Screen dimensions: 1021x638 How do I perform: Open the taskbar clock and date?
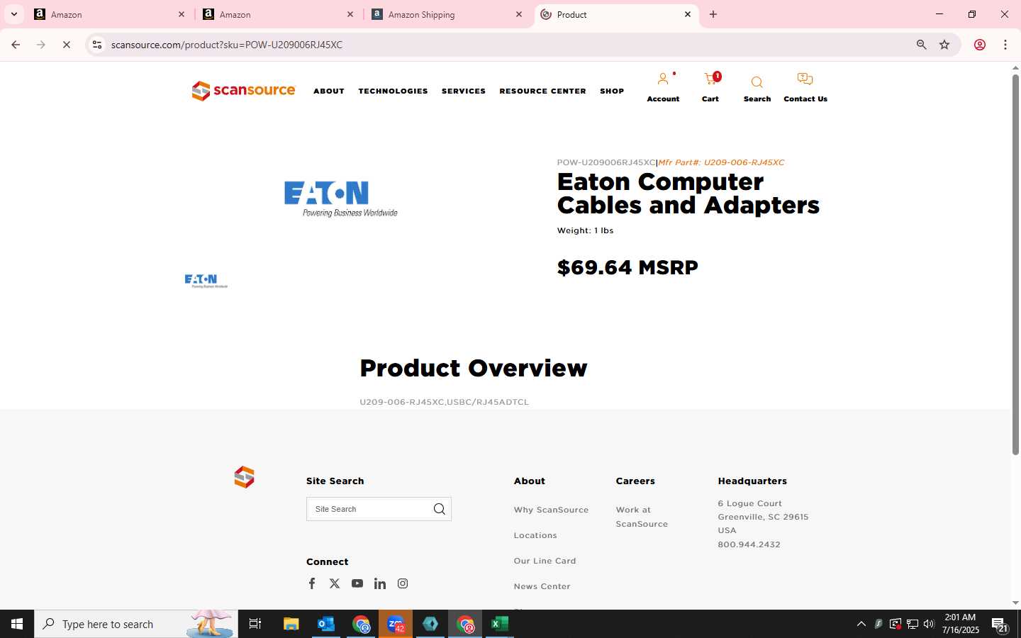click(960, 624)
